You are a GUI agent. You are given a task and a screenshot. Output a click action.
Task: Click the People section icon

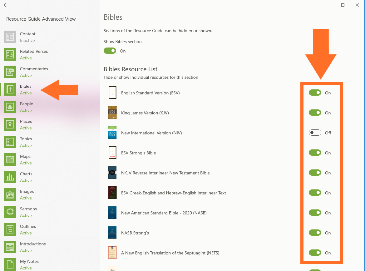point(10,107)
